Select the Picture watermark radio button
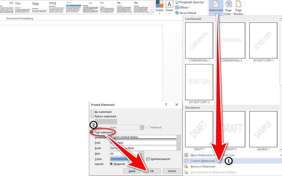Image resolution: width=282 pixels, height=176 pixels. point(92,117)
